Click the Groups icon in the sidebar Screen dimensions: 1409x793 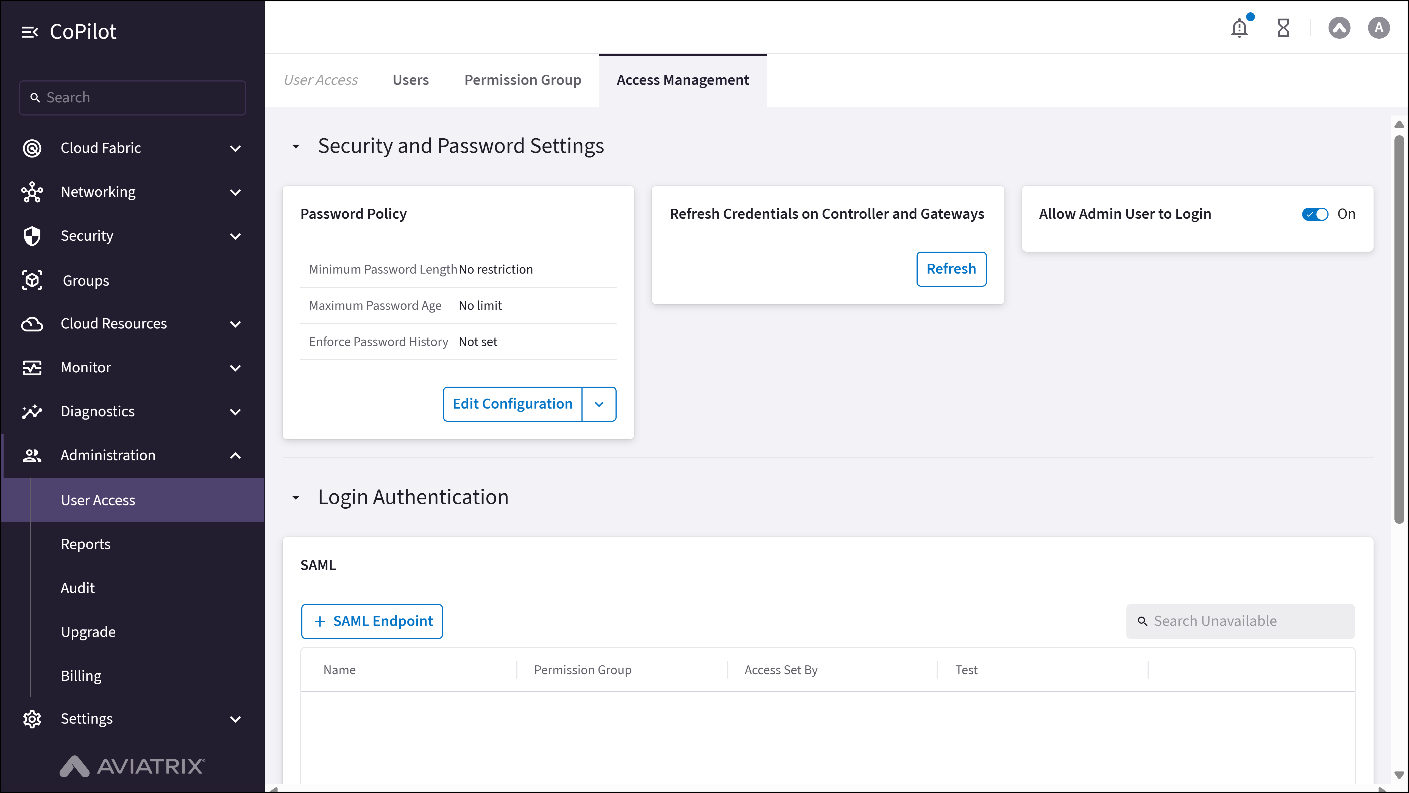pyautogui.click(x=32, y=280)
